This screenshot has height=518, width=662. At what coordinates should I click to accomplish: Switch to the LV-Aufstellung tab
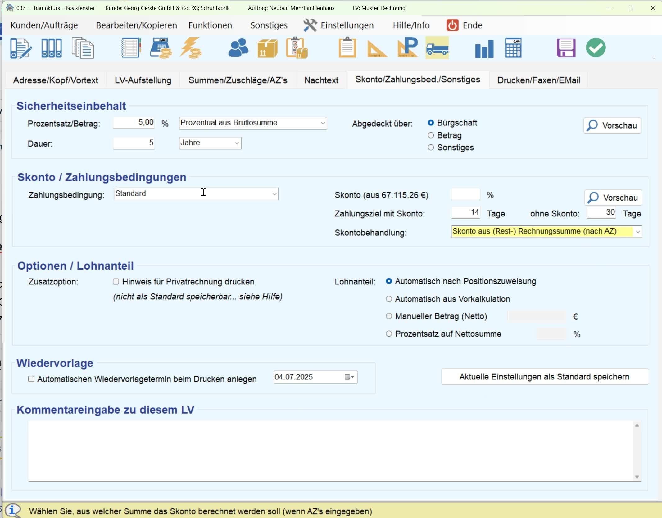pos(143,80)
